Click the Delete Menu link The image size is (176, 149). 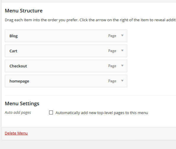[x=16, y=133]
